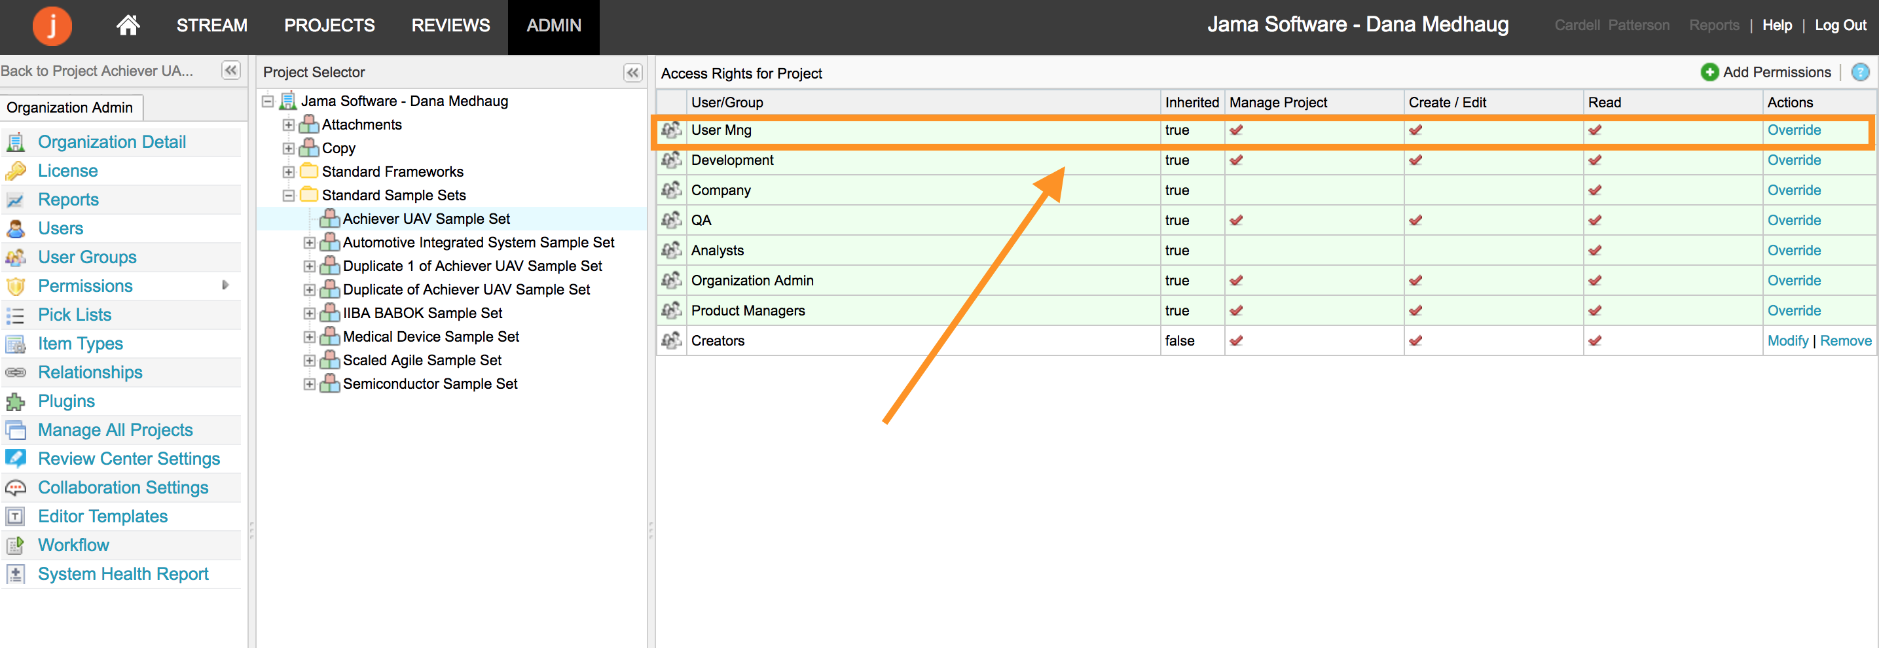1879x648 pixels.
Task: Select the Organization Admin tab
Action: pos(70,108)
